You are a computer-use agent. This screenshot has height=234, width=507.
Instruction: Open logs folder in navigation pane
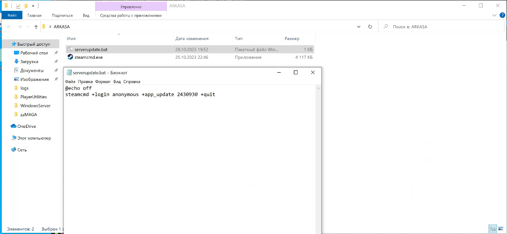24,88
